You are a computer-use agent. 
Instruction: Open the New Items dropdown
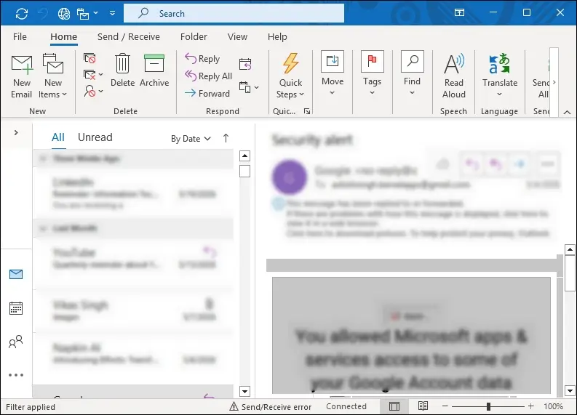[52, 77]
